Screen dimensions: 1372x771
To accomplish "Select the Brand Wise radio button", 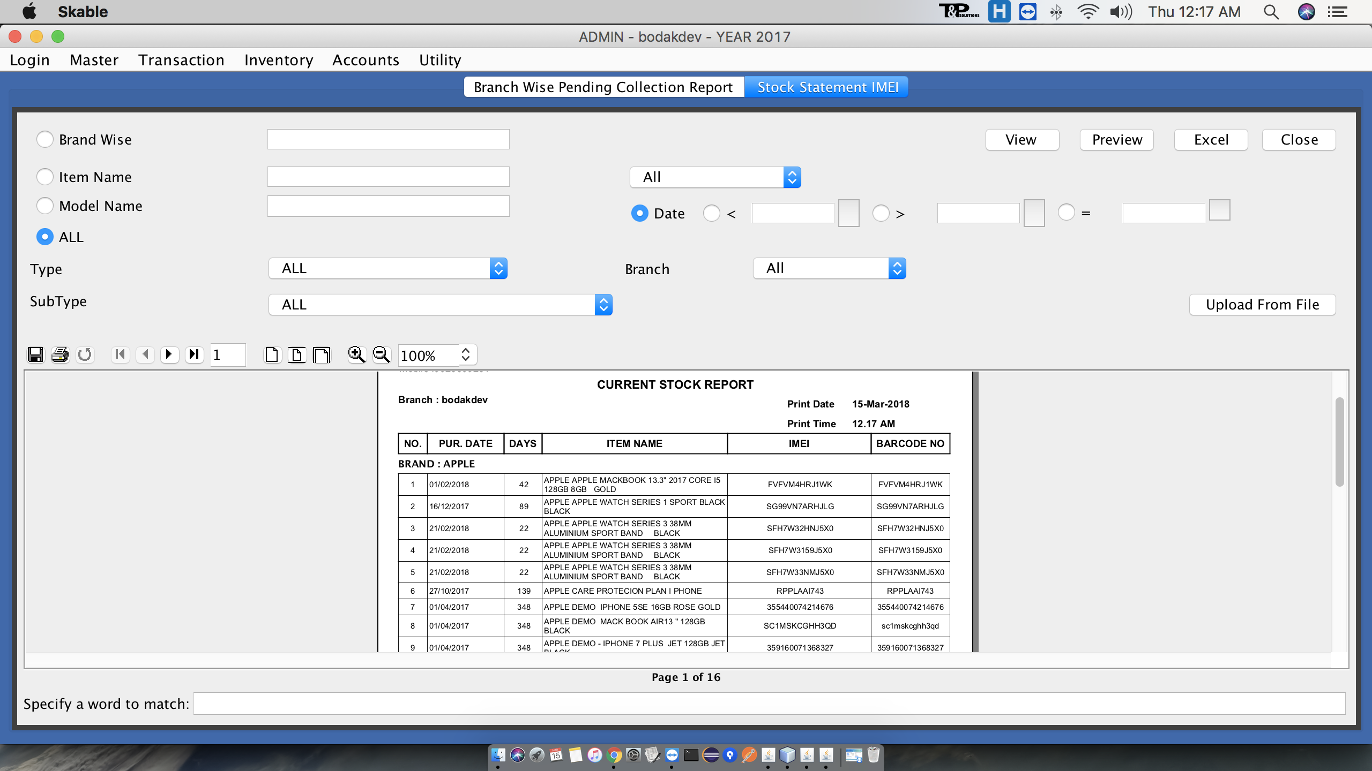I will 45,139.
